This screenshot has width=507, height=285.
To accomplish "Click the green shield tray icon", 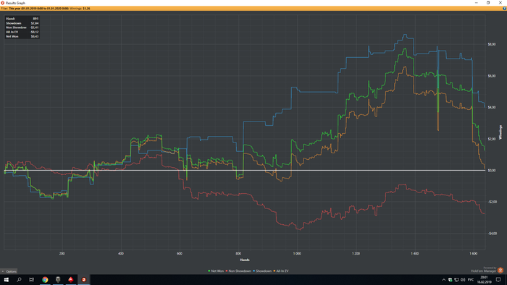I will [x=450, y=279].
